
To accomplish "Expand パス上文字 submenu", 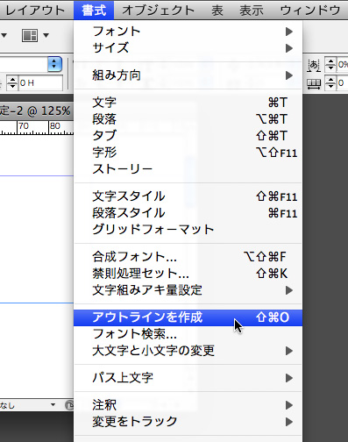I will pos(188,378).
